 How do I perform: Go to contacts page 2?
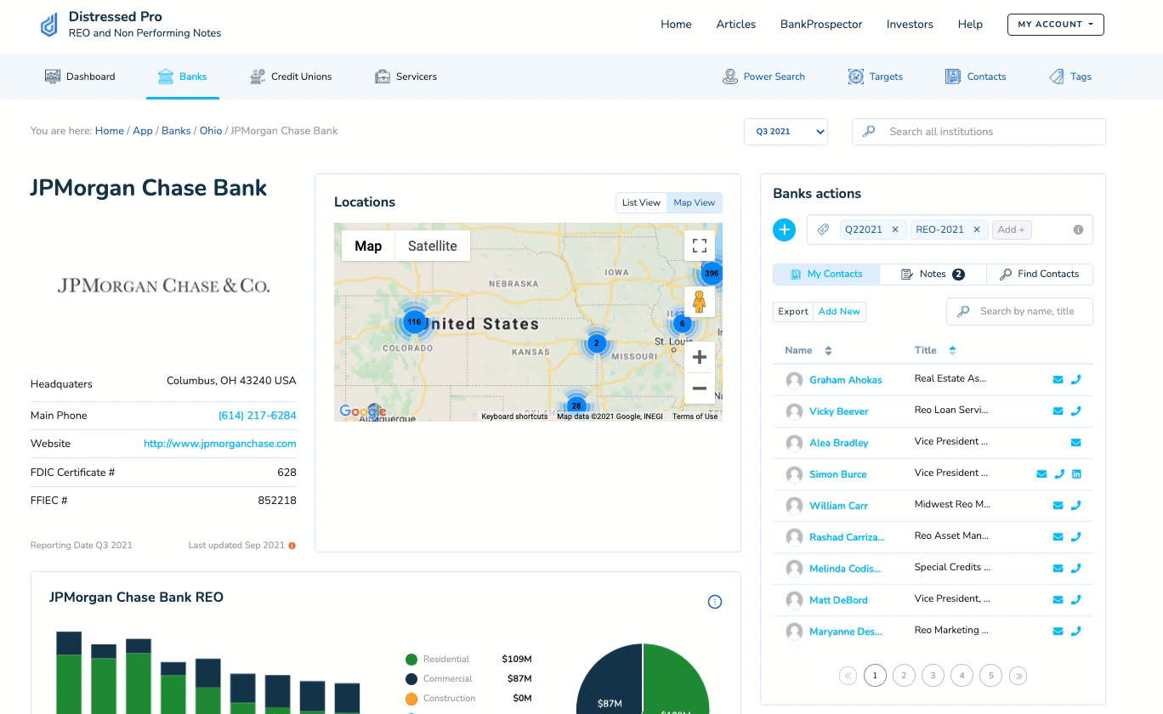[x=904, y=676]
